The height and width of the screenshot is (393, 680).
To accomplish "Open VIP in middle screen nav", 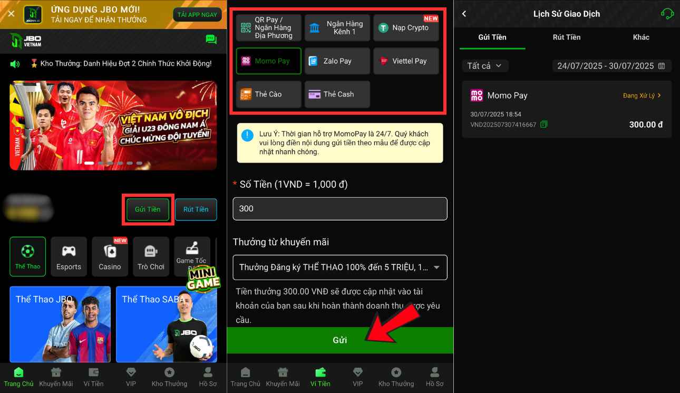I will point(358,377).
